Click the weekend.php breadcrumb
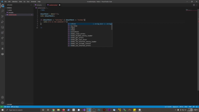The width and height of the screenshot is (199, 112). [41, 8]
